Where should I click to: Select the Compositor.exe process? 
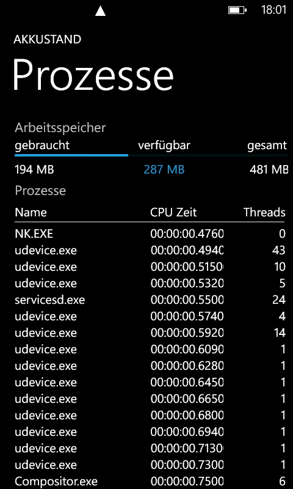coord(150,482)
